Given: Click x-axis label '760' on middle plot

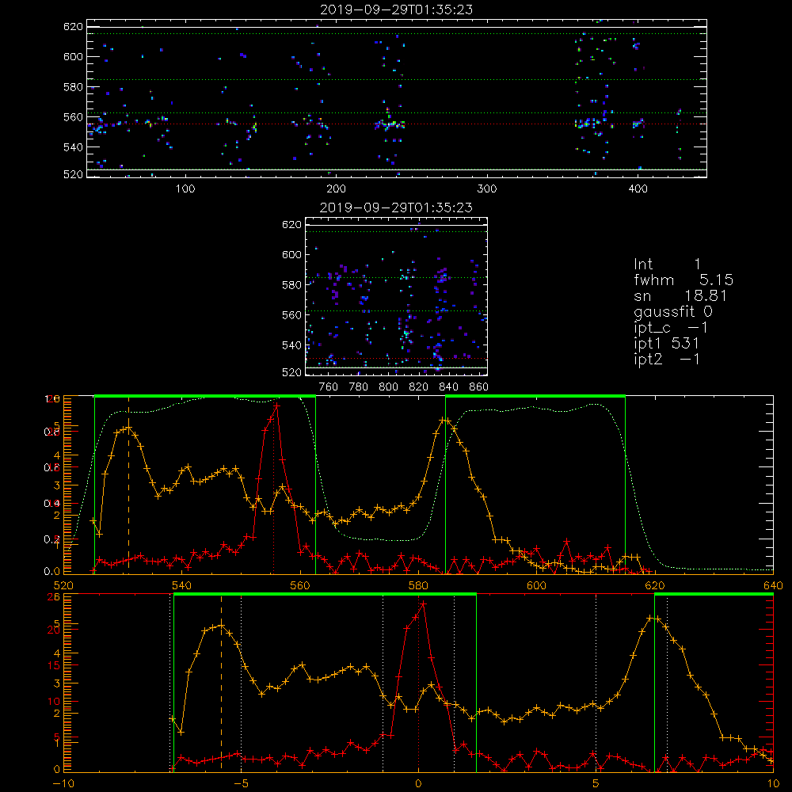Looking at the screenshot, I should (x=329, y=387).
